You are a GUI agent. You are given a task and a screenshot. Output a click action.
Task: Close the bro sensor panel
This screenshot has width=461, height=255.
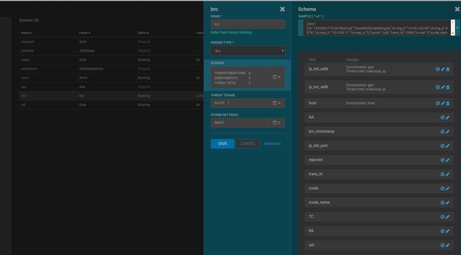tap(282, 9)
